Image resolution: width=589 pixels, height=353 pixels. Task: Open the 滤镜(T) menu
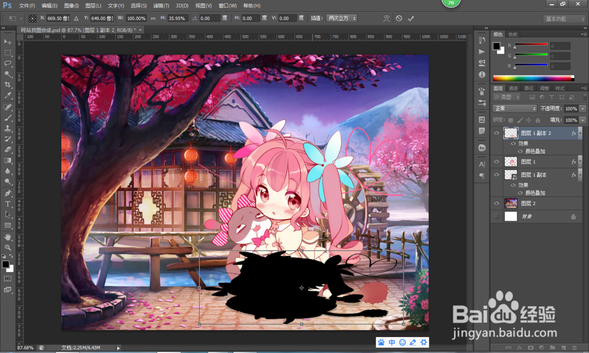point(161,6)
